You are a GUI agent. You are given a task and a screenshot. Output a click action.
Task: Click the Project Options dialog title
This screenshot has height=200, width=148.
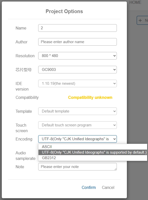(64, 11)
